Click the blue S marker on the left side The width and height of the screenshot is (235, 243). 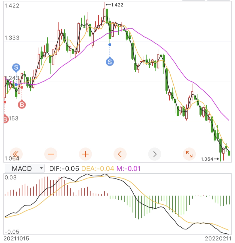16,68
